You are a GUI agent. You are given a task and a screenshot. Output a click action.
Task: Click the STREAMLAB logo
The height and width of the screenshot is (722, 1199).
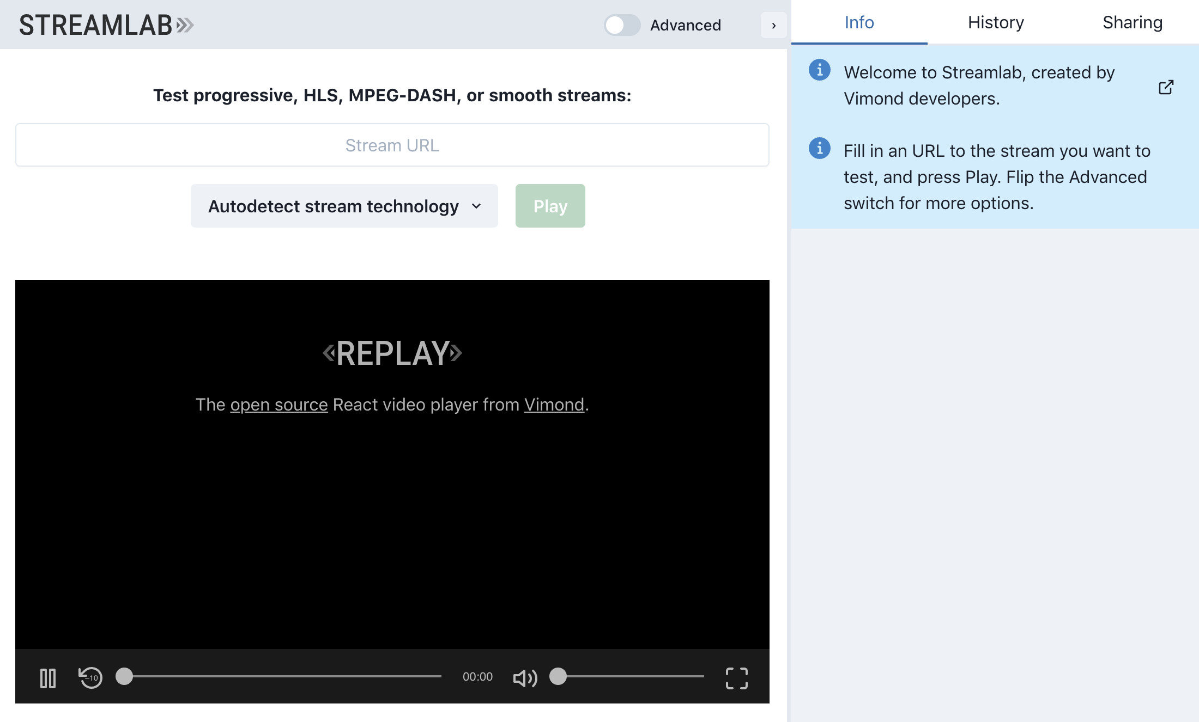[106, 25]
